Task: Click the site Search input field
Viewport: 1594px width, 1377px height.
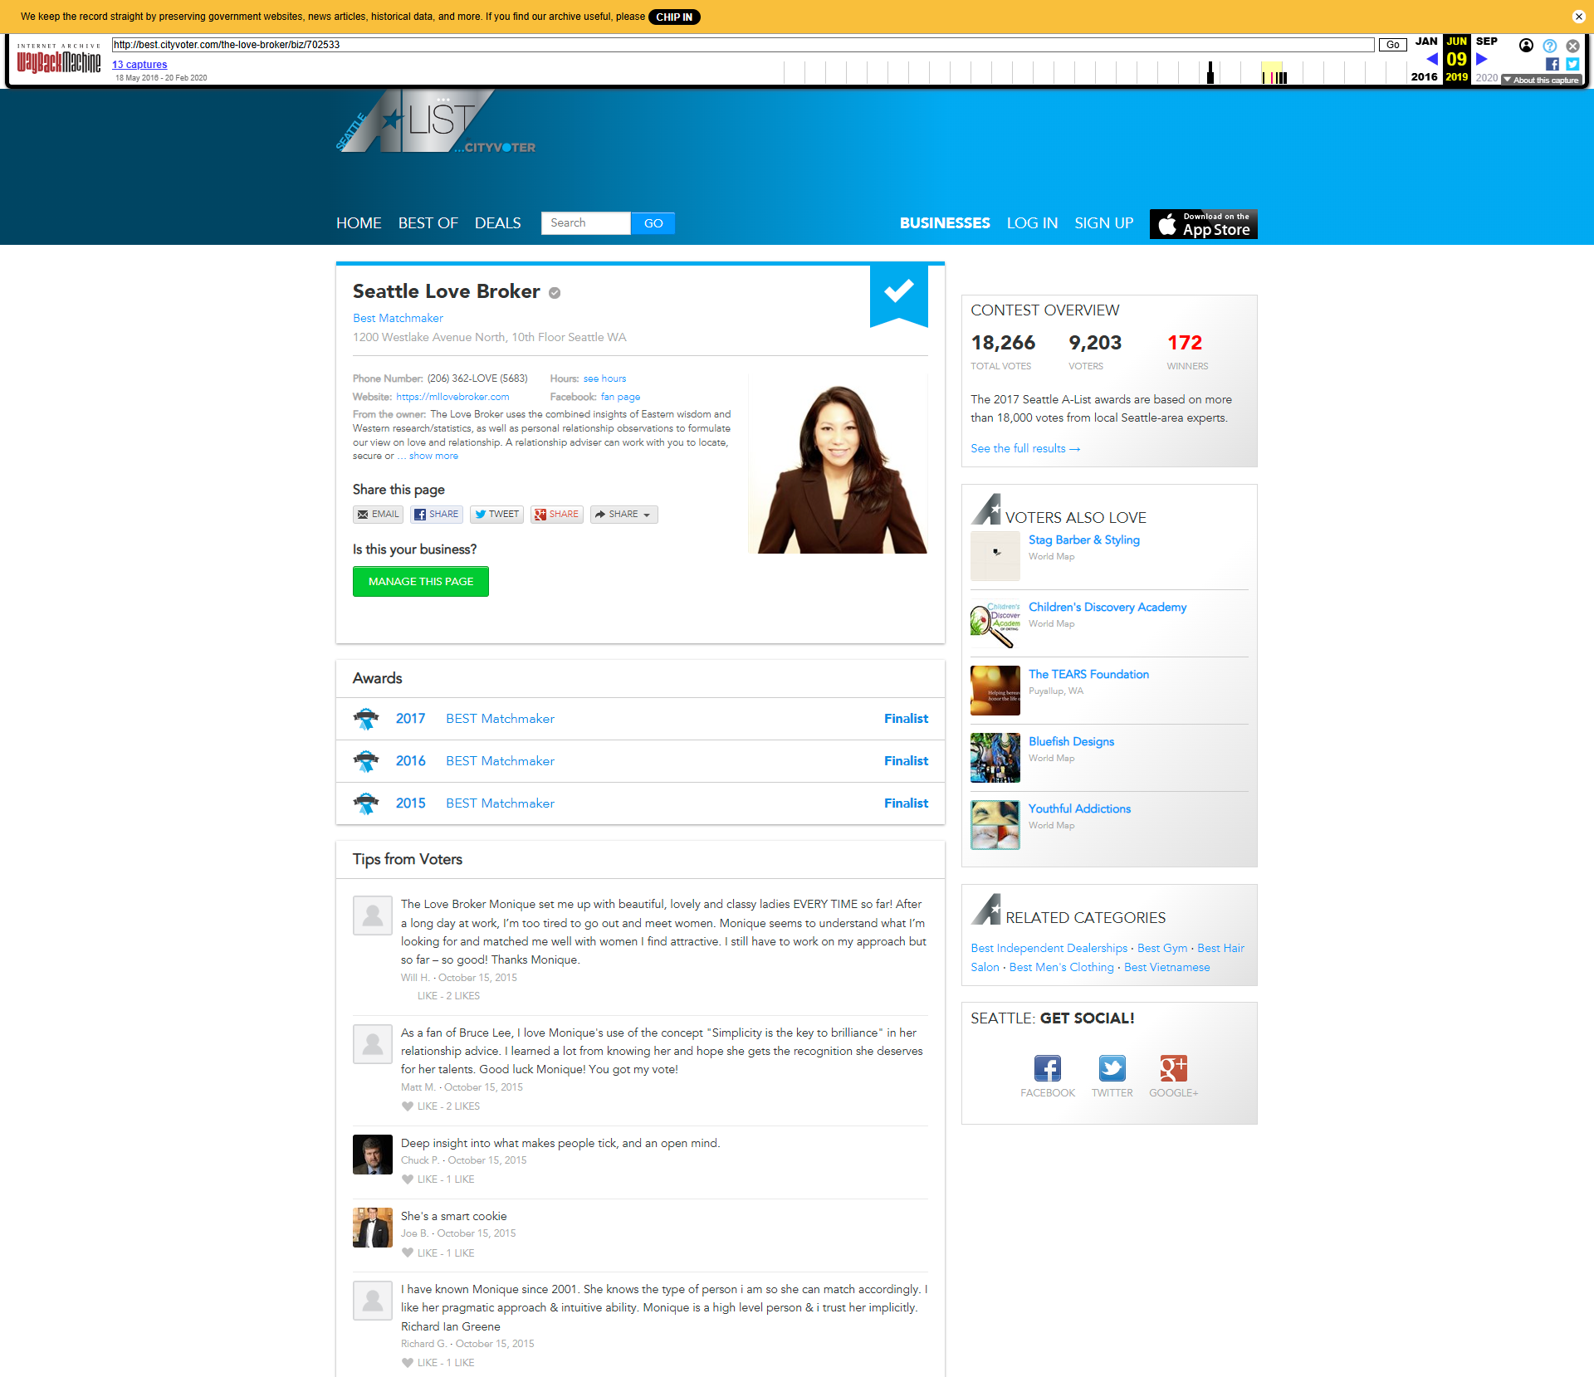Action: (585, 223)
